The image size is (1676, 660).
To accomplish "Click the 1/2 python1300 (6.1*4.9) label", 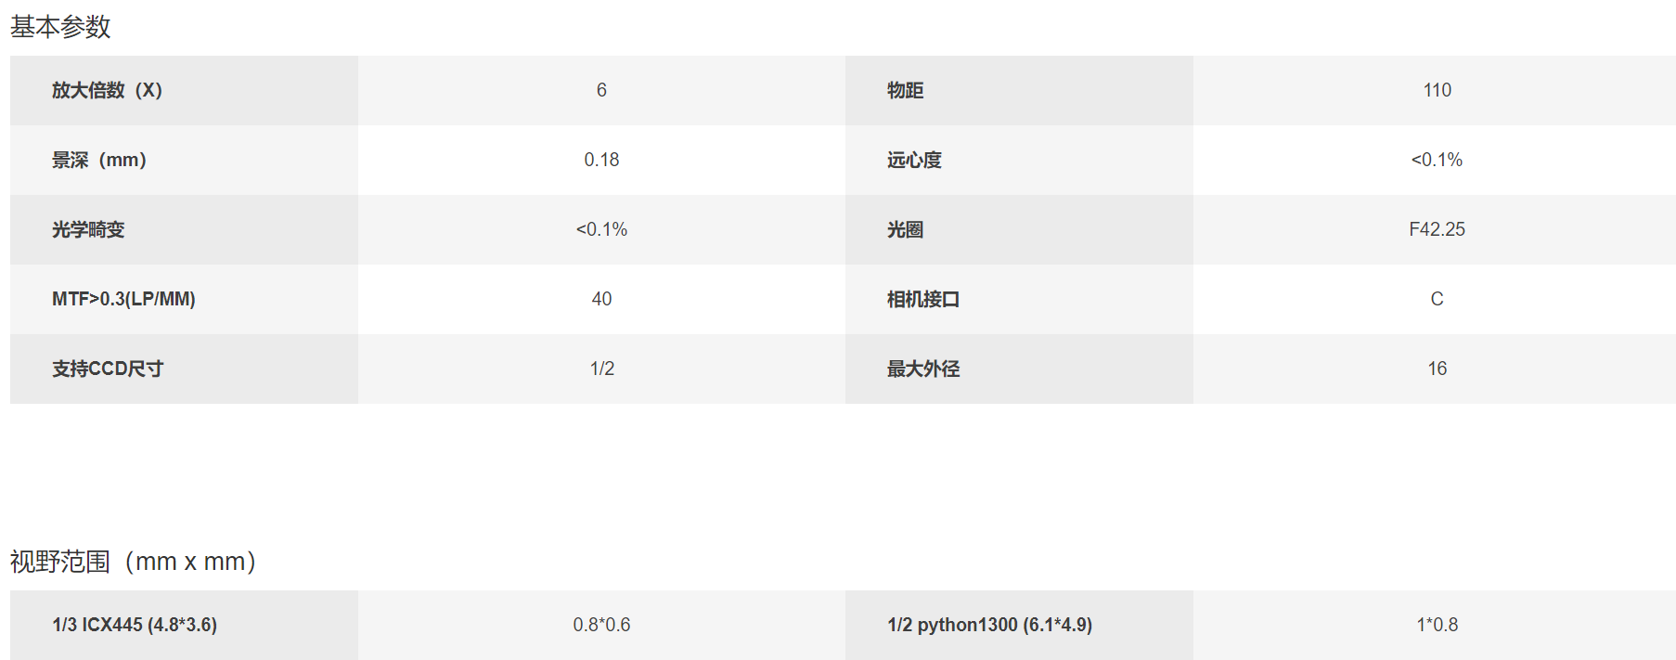I will coord(989,625).
